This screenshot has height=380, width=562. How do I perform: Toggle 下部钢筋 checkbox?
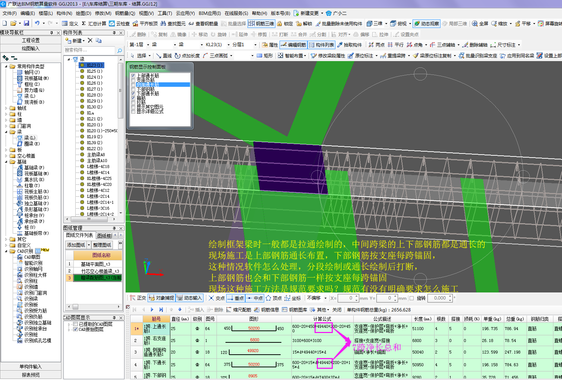(133, 89)
